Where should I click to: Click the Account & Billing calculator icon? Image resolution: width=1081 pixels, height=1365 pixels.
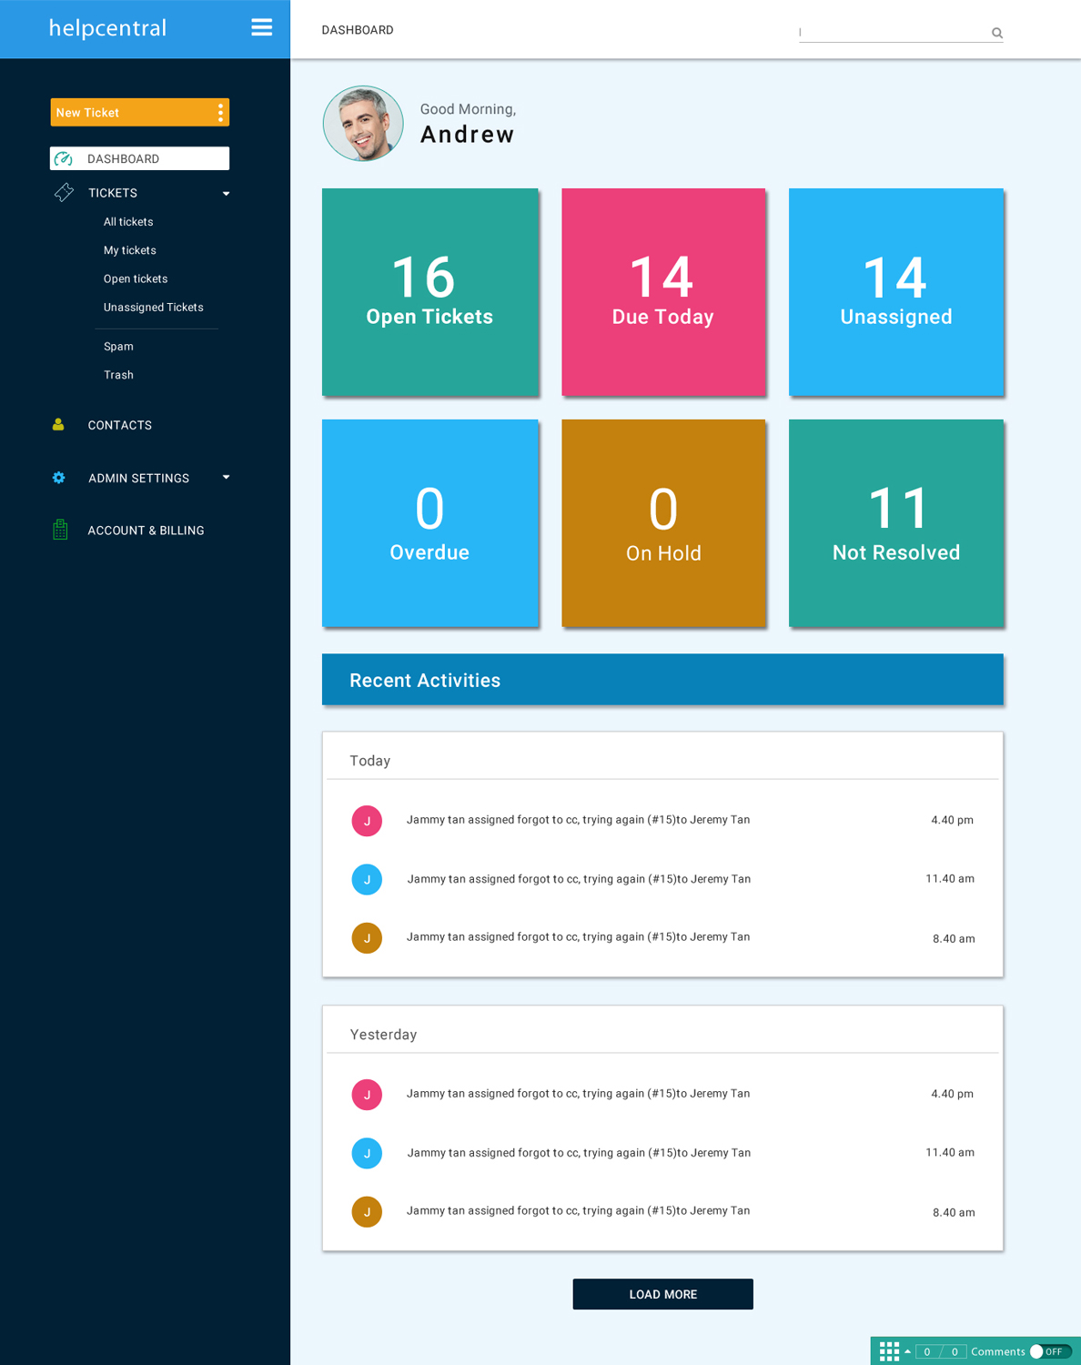pyautogui.click(x=60, y=530)
